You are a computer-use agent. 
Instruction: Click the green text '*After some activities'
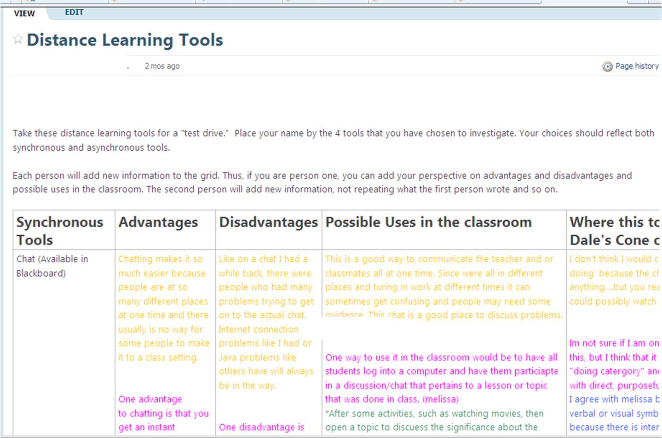pos(371,414)
